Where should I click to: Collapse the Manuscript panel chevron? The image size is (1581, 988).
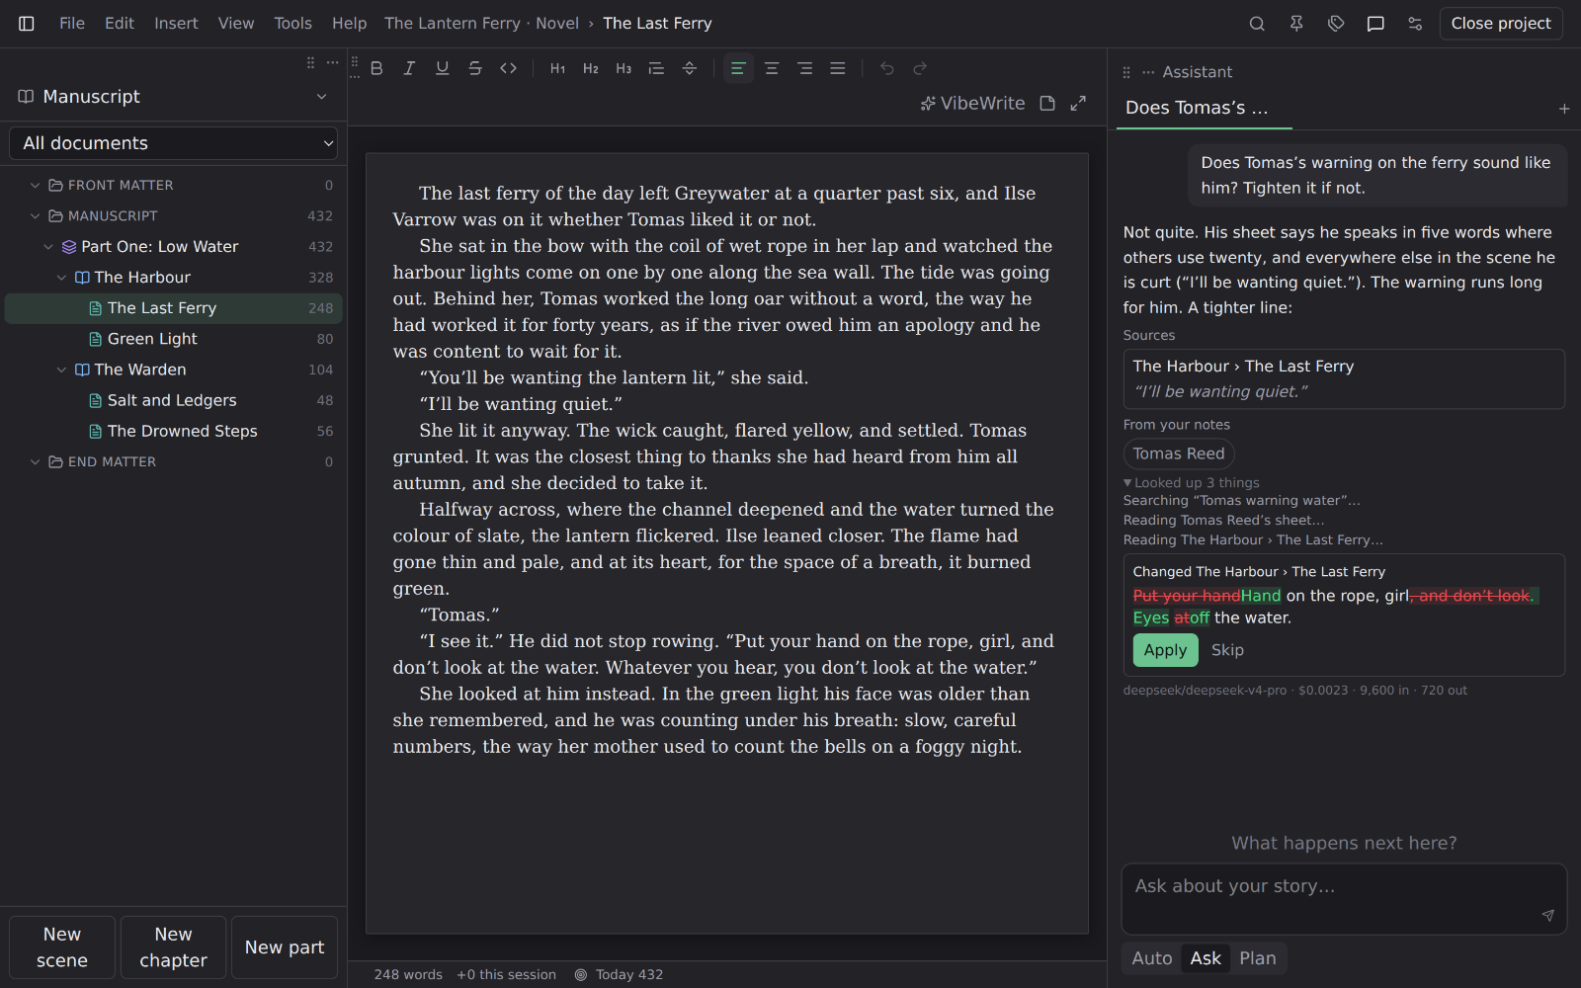321,97
